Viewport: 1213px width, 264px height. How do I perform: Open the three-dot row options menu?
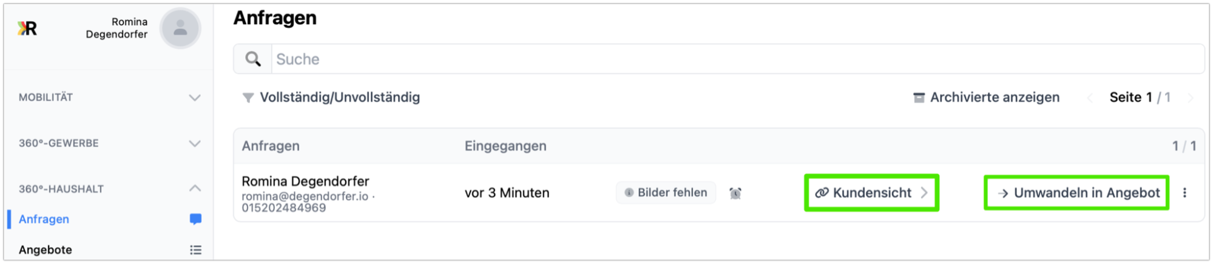(1184, 193)
